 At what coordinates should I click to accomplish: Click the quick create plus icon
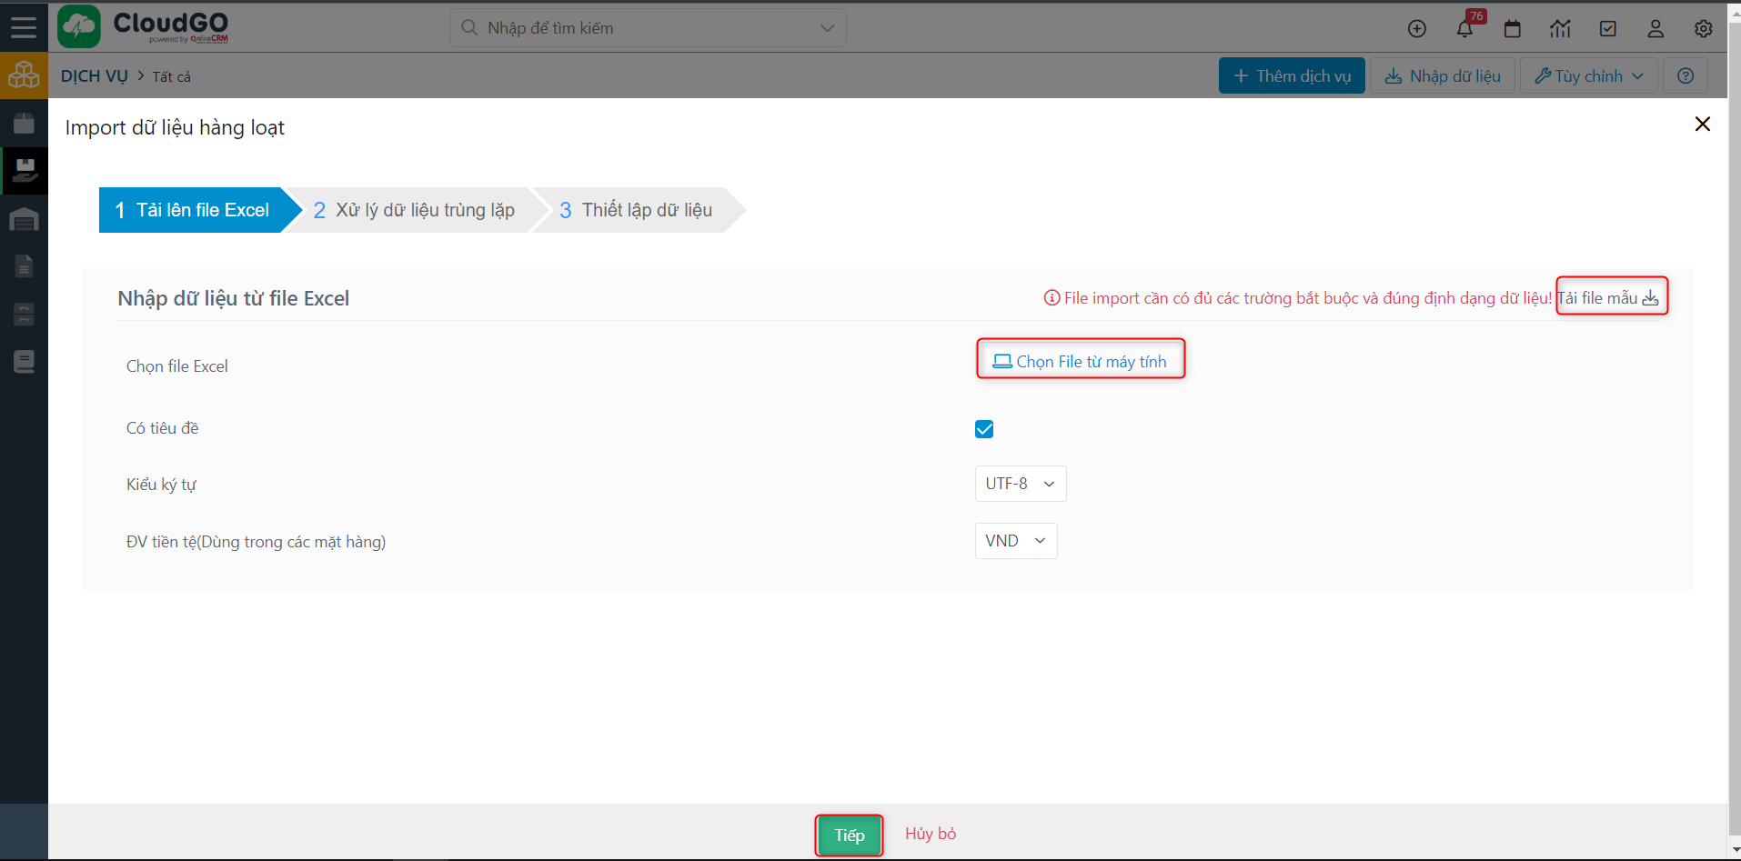click(x=1417, y=29)
